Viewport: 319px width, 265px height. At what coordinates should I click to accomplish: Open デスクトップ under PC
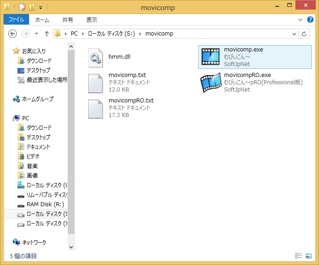[39, 137]
